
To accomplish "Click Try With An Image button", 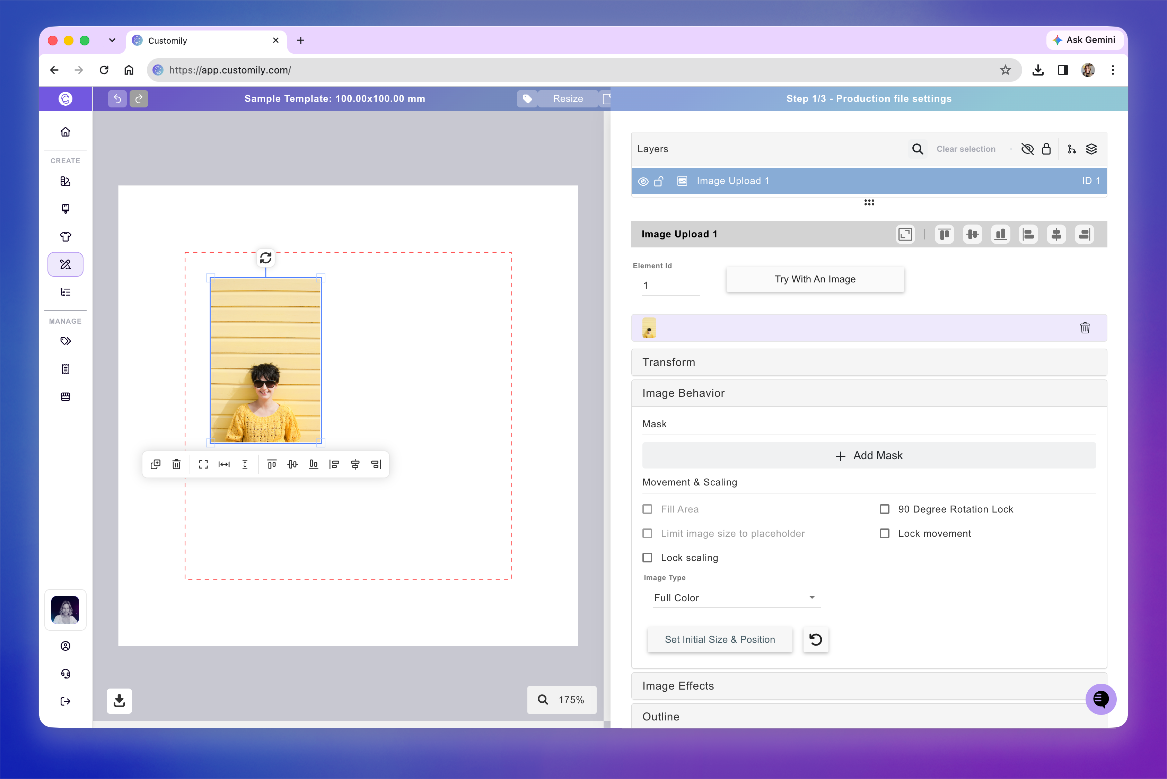I will pyautogui.click(x=815, y=279).
